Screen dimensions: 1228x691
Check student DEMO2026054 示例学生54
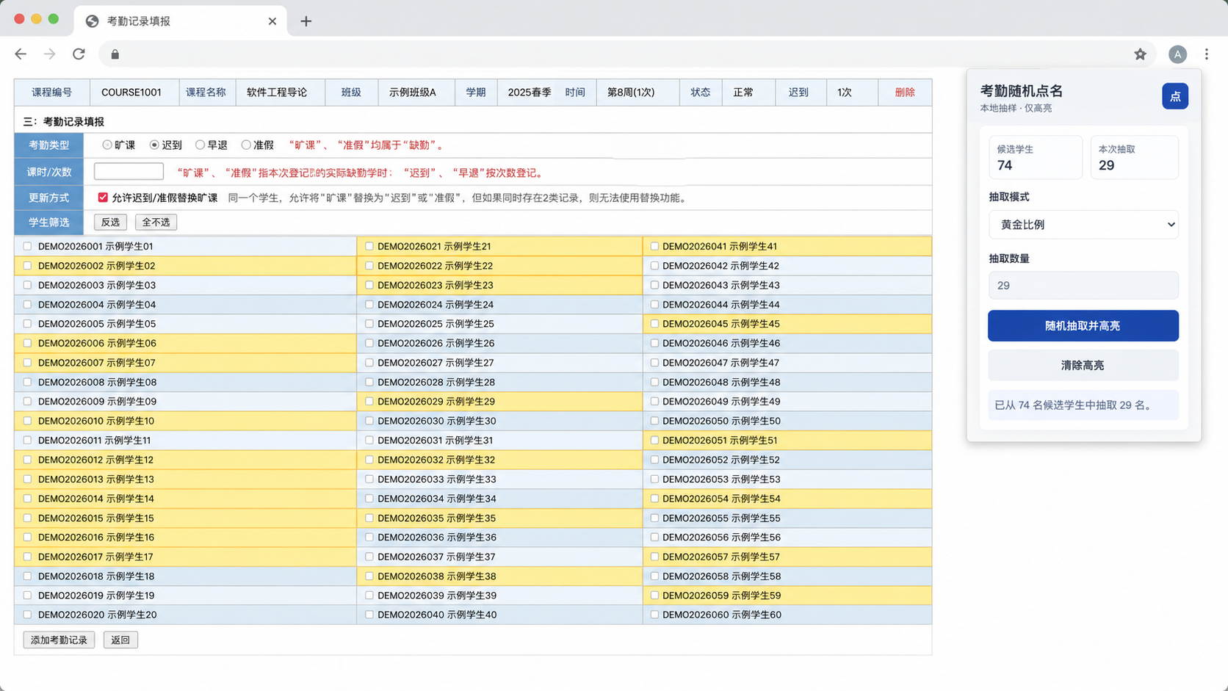point(654,499)
